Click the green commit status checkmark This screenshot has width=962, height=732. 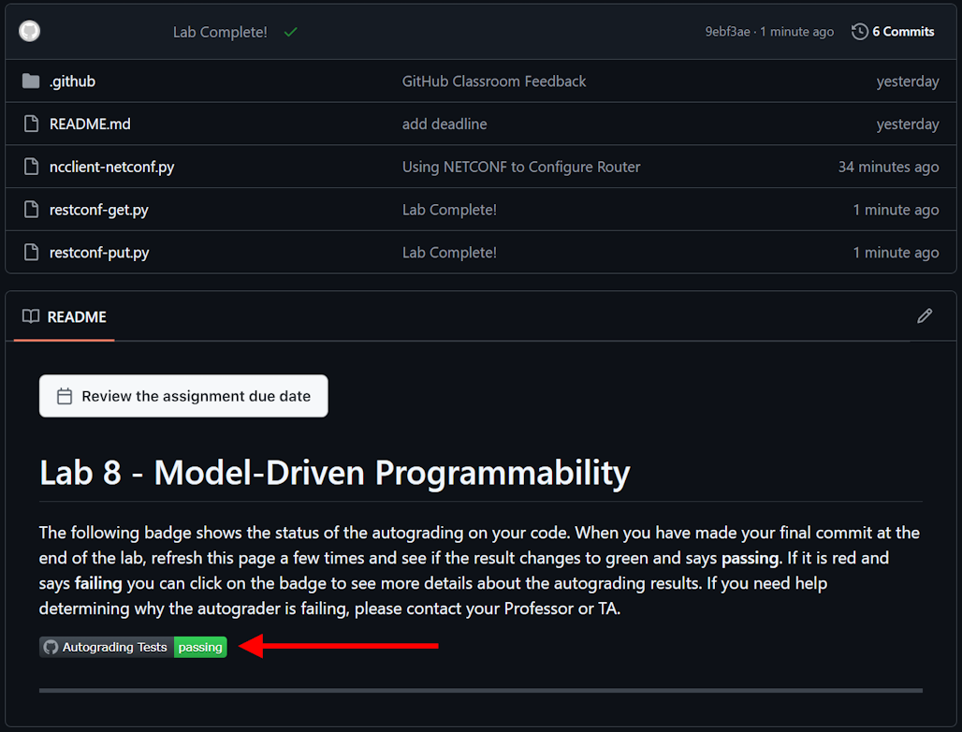click(x=291, y=32)
